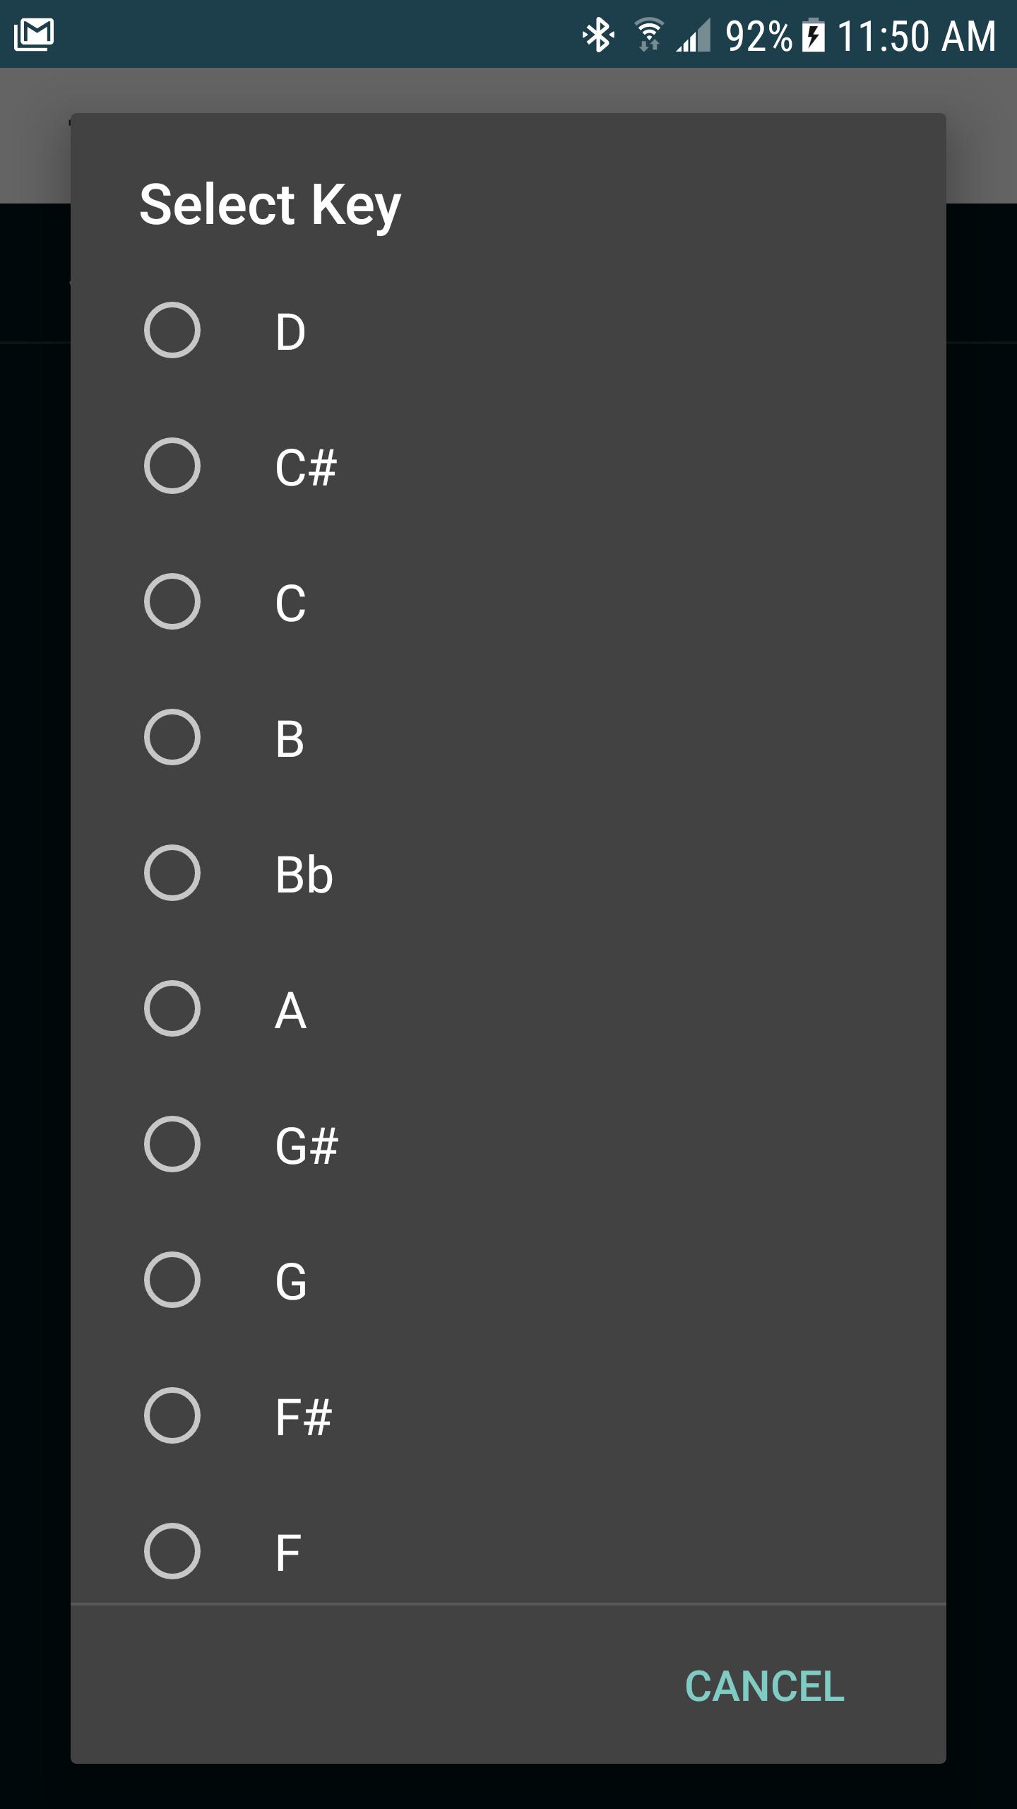Pick the G key radio button
This screenshot has height=1809, width=1017.
(x=172, y=1280)
